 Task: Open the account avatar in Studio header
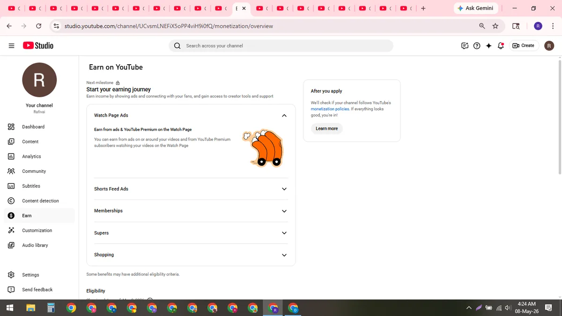[549, 45]
